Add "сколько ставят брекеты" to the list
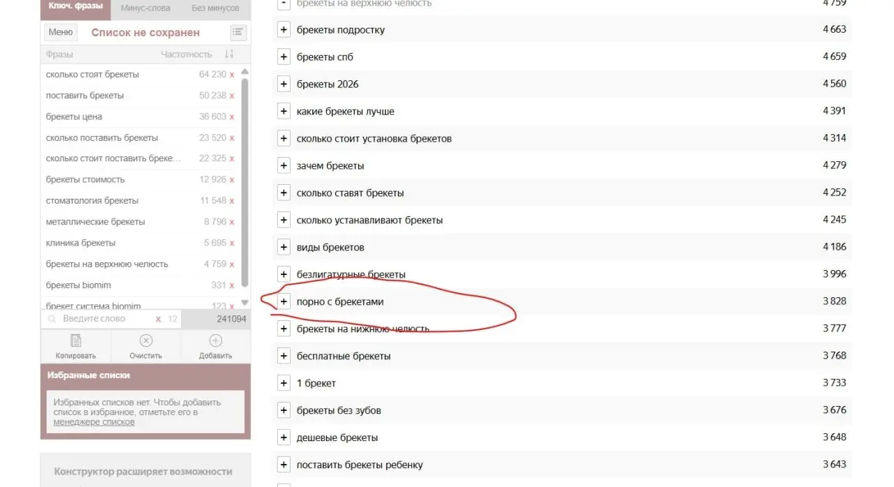Image resolution: width=894 pixels, height=487 pixels. pos(284,193)
